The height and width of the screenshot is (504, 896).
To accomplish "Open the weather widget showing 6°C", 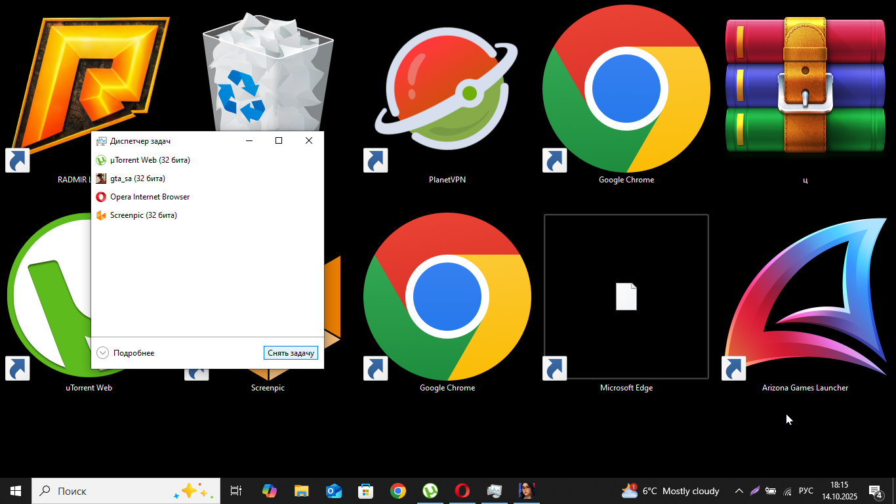I will (670, 491).
